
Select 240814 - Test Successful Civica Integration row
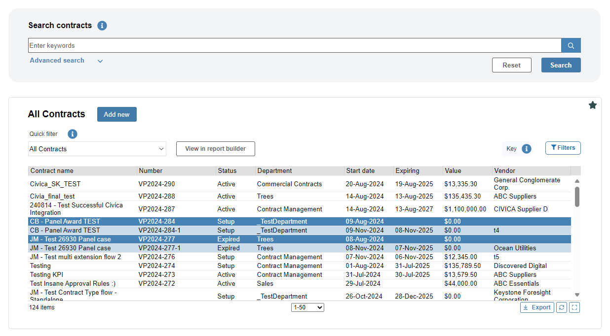(x=300, y=209)
